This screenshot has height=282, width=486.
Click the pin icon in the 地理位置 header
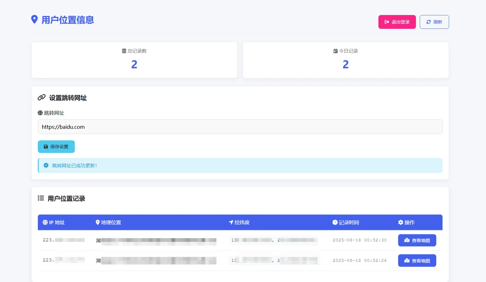click(97, 222)
